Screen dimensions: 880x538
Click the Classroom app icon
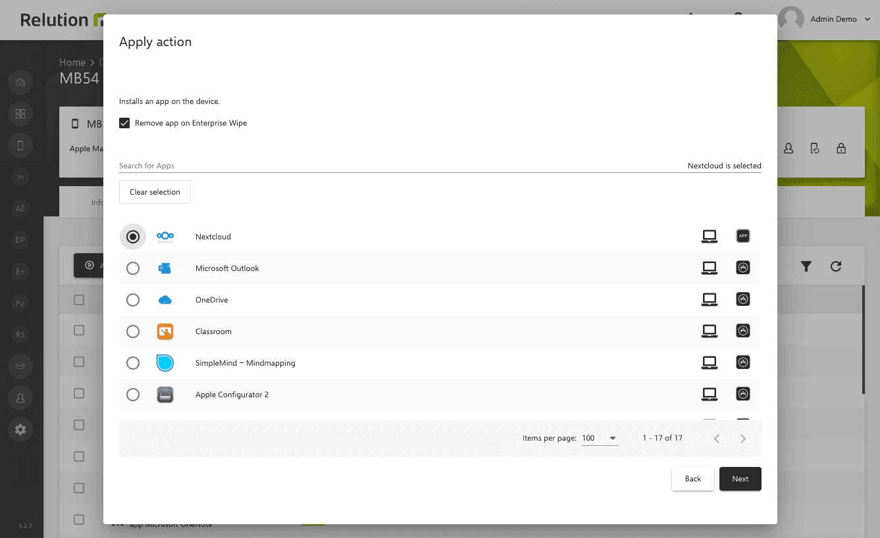tap(165, 331)
